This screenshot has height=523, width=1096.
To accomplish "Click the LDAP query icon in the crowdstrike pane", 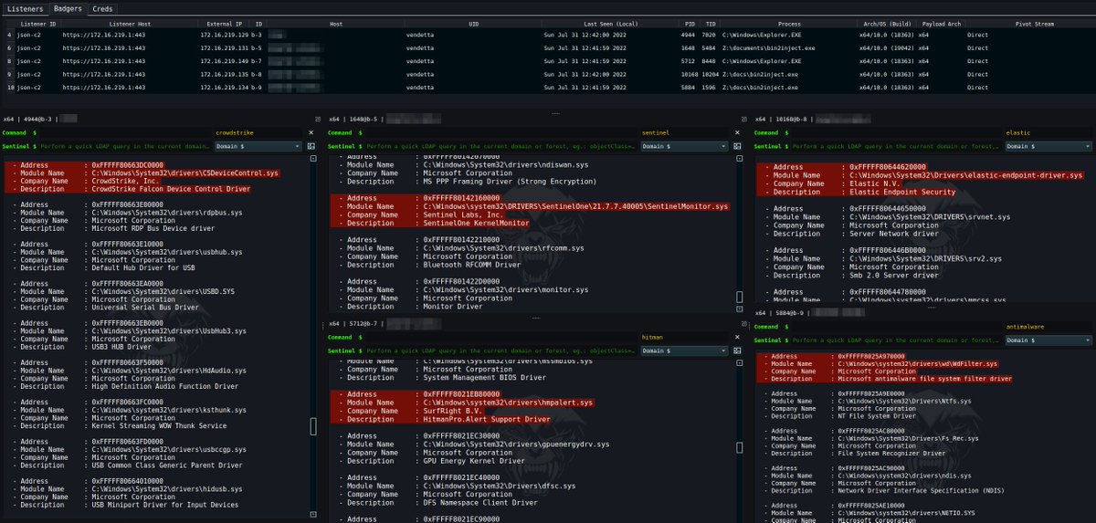I will (312, 146).
